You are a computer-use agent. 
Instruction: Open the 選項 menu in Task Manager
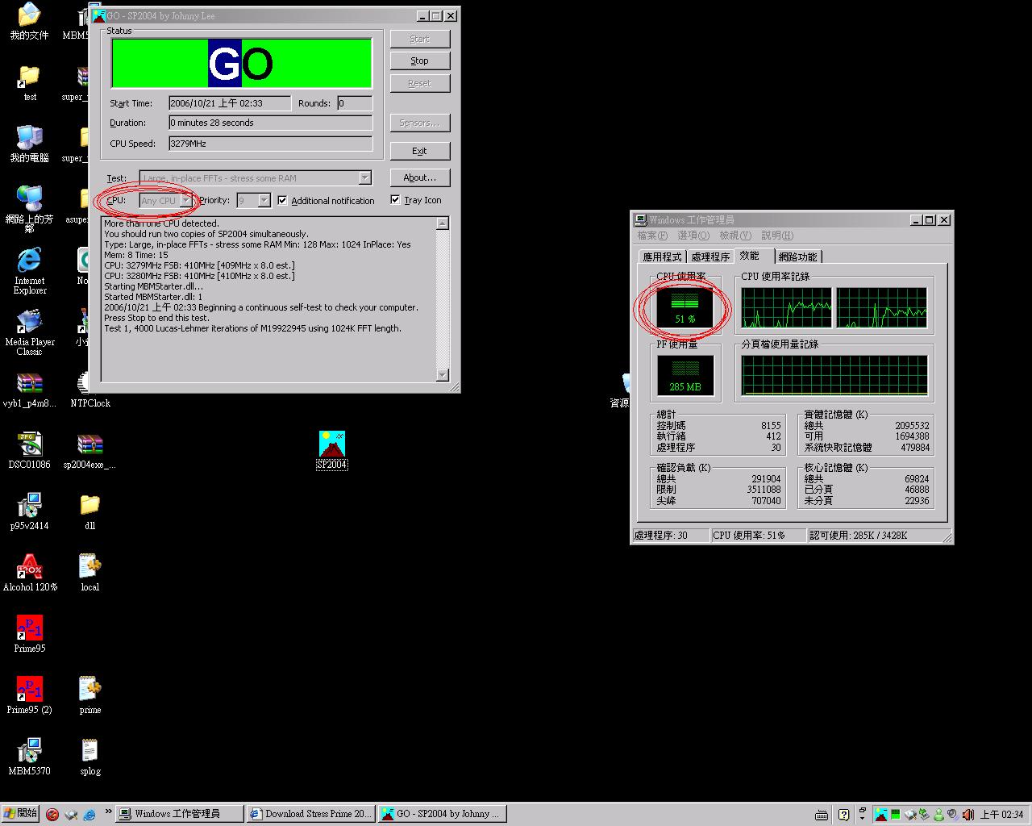tap(693, 236)
